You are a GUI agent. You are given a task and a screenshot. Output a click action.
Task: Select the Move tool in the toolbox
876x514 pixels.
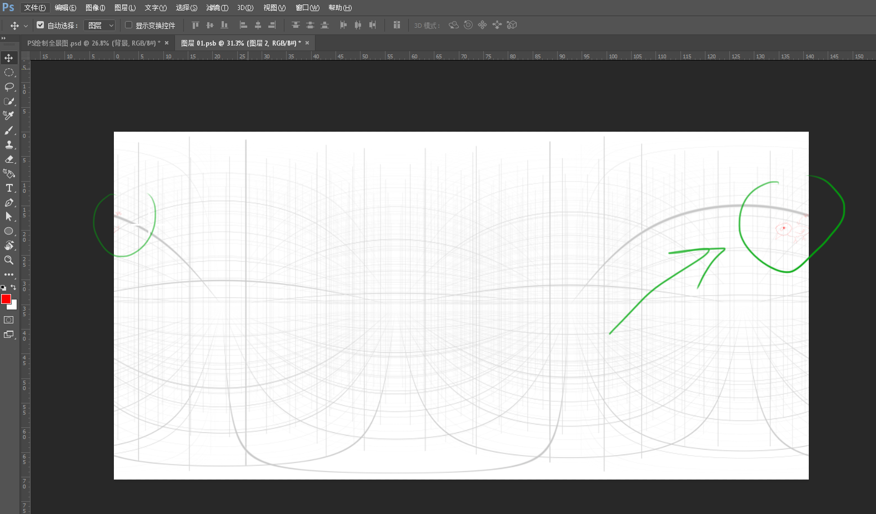click(9, 58)
